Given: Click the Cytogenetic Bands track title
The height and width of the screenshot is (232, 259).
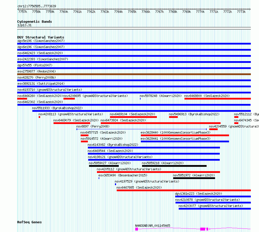Looking at the screenshot, I should click(35, 22).
